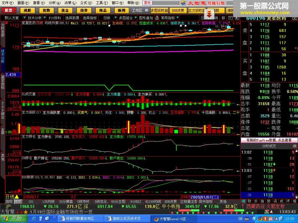Switch to 势 tab under quote panel
This screenshot has height=223, width=298.
coord(269,201)
